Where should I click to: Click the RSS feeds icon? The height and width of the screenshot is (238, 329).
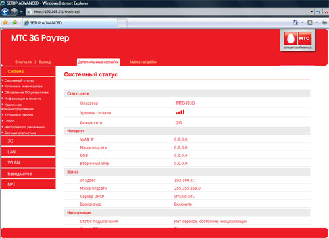click(x=310, y=22)
